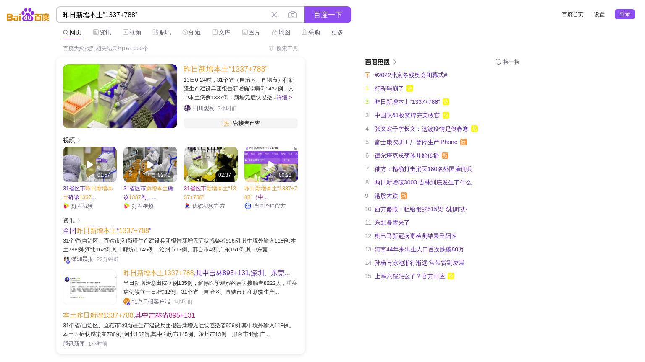Open hot search 俄方：精确打击消灭180名外国雇佣兵
The image size is (645, 362).
tap(423, 169)
